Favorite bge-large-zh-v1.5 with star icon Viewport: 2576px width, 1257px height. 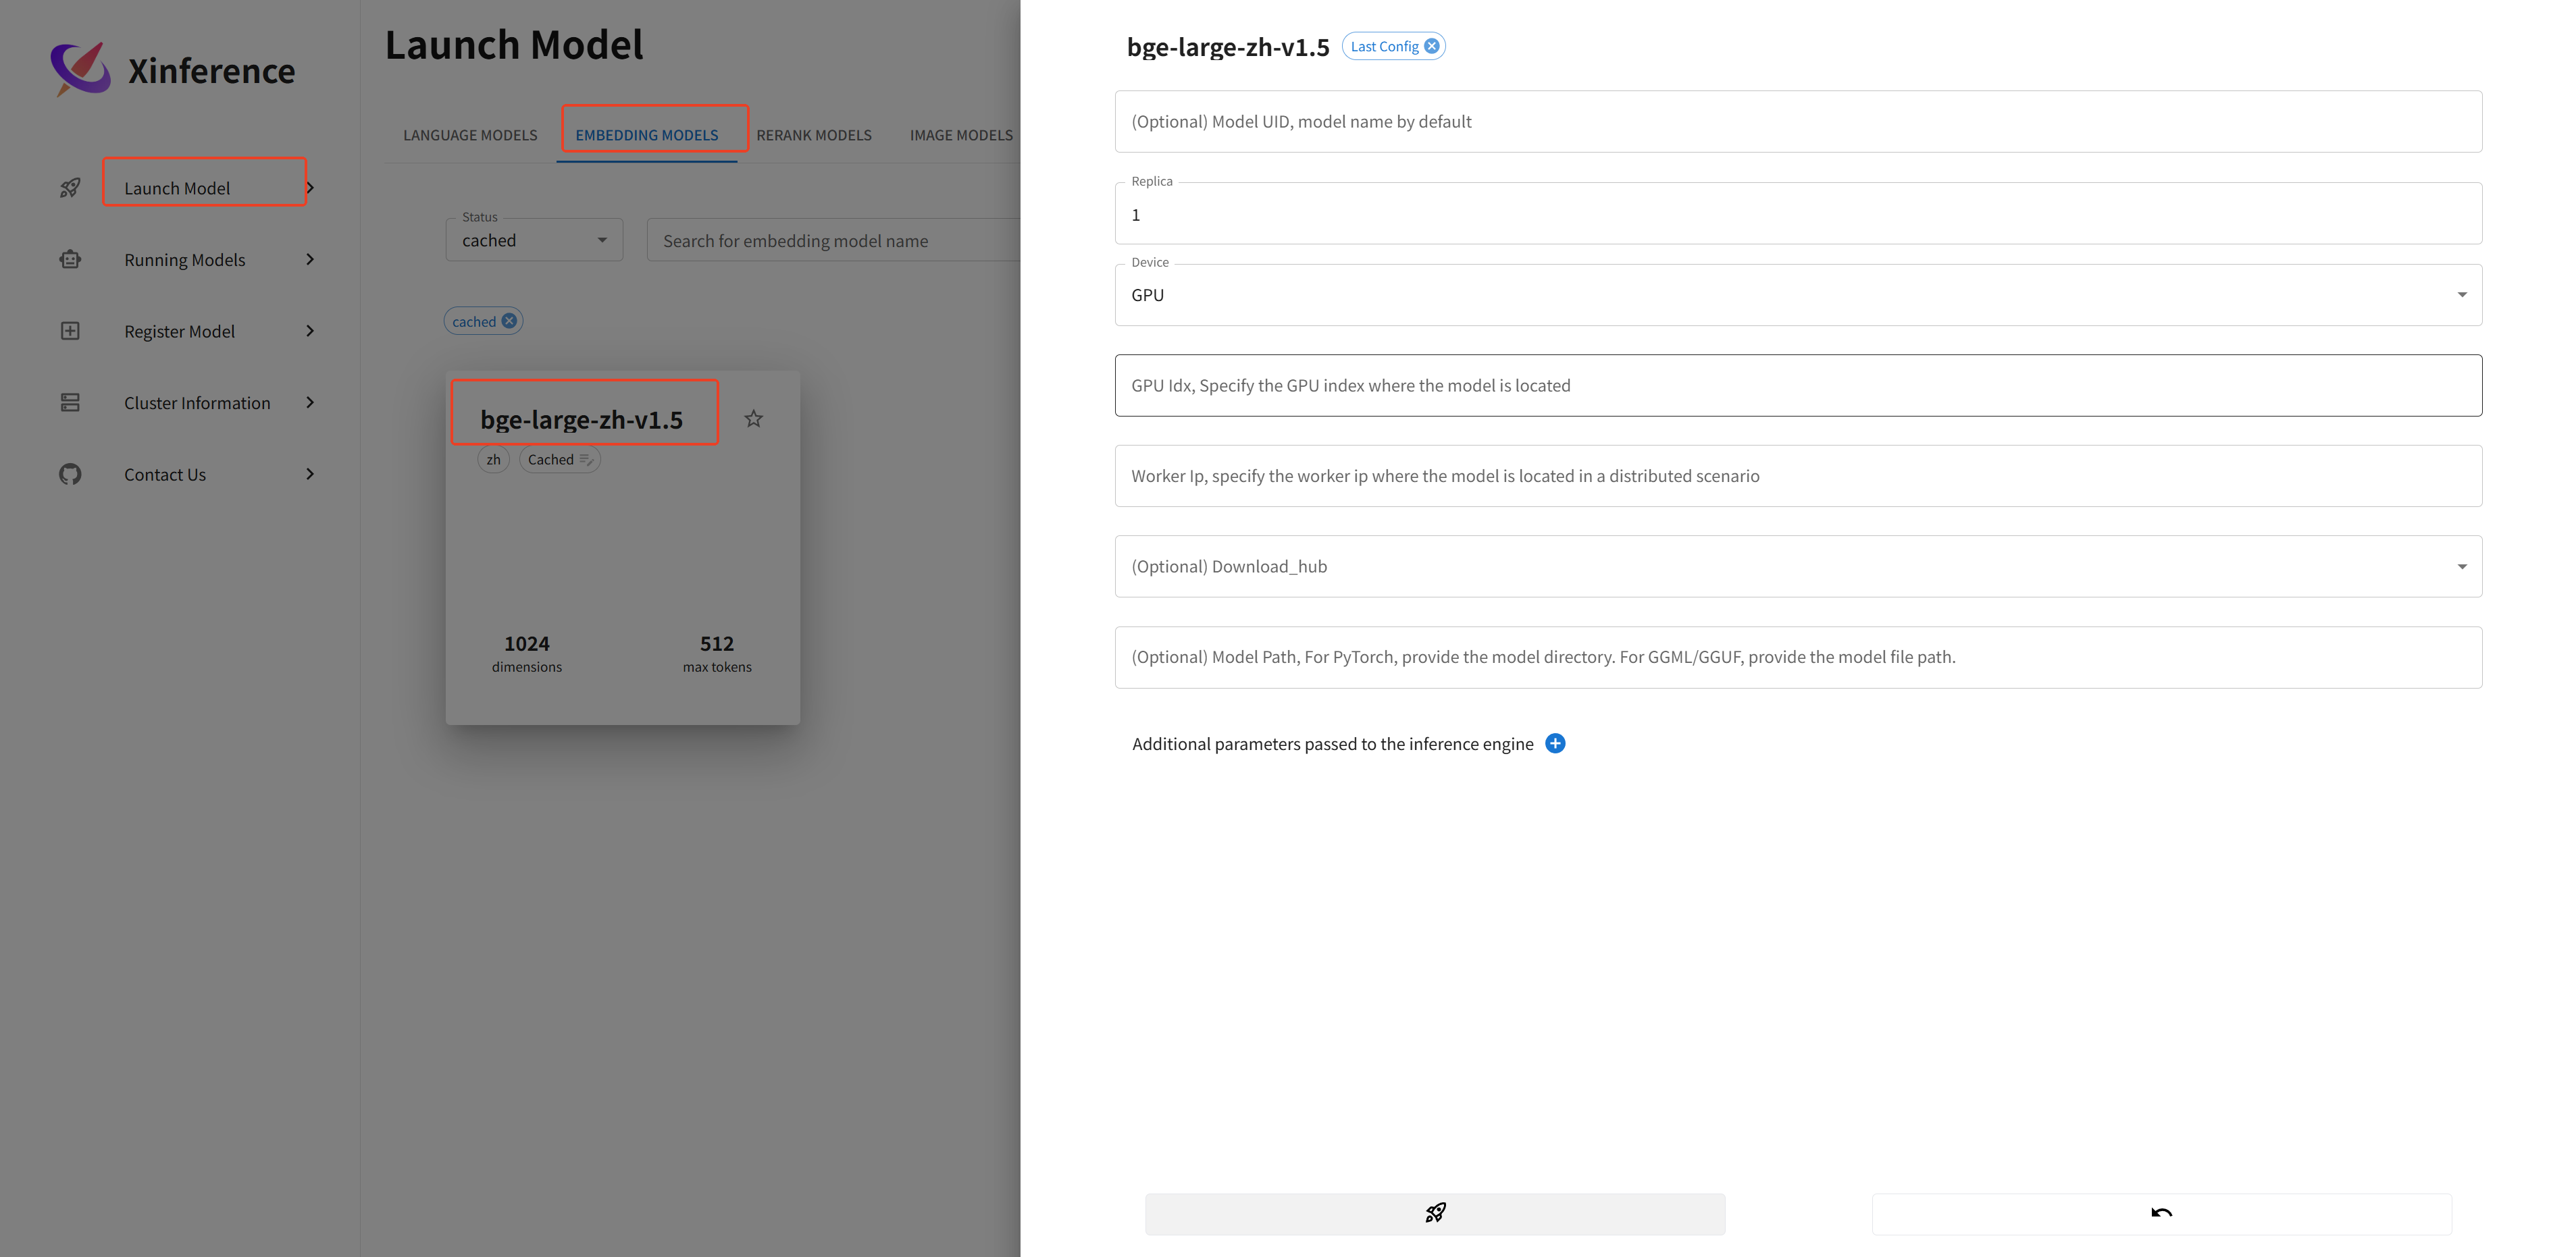754,419
